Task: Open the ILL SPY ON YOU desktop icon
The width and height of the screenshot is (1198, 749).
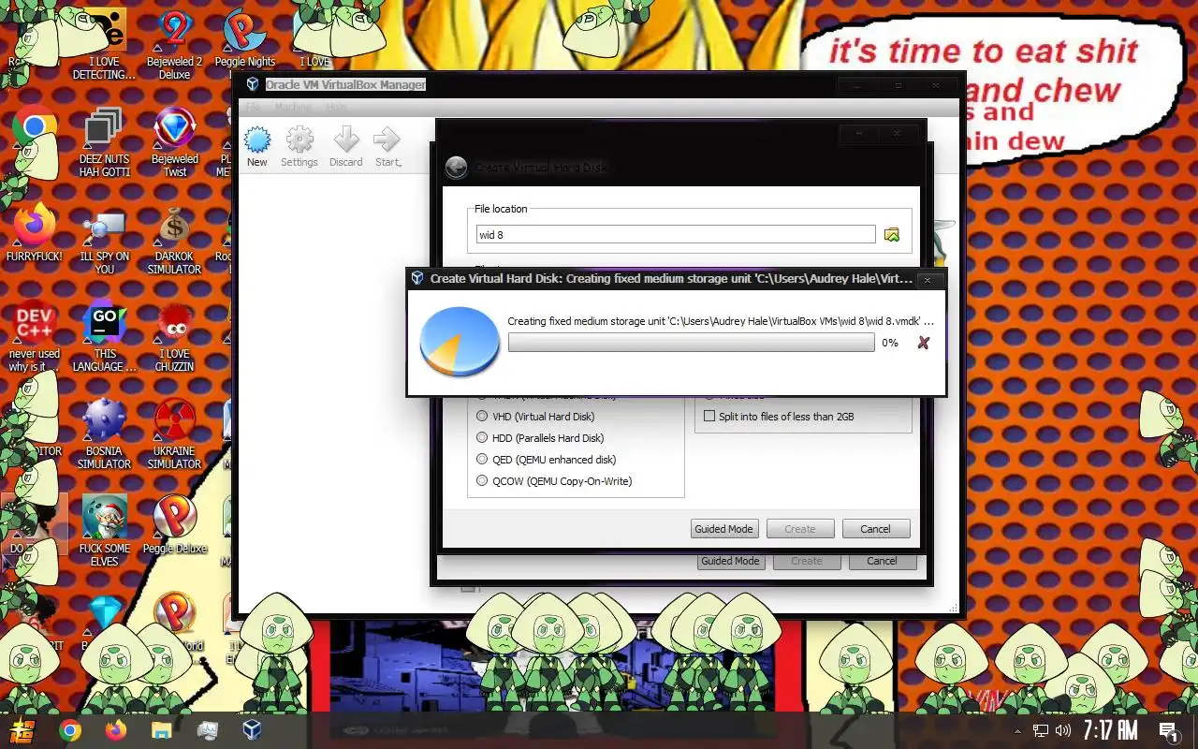Action: click(104, 227)
